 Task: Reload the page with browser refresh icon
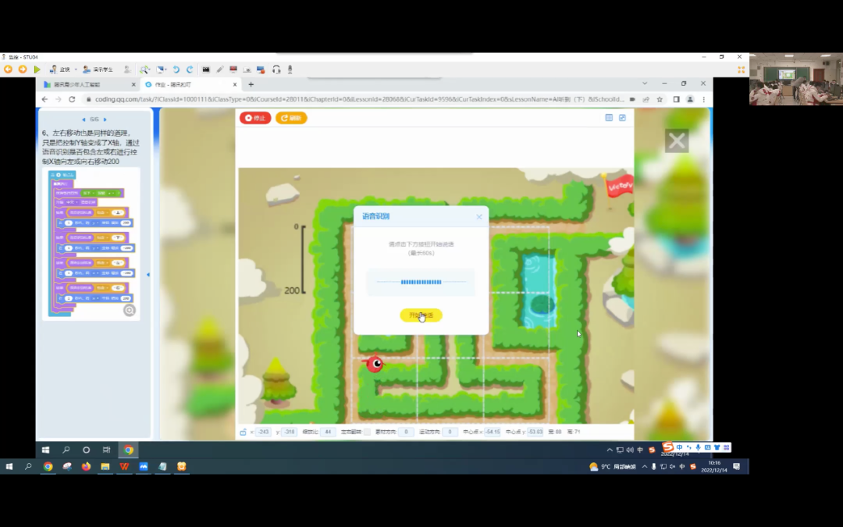pos(72,99)
